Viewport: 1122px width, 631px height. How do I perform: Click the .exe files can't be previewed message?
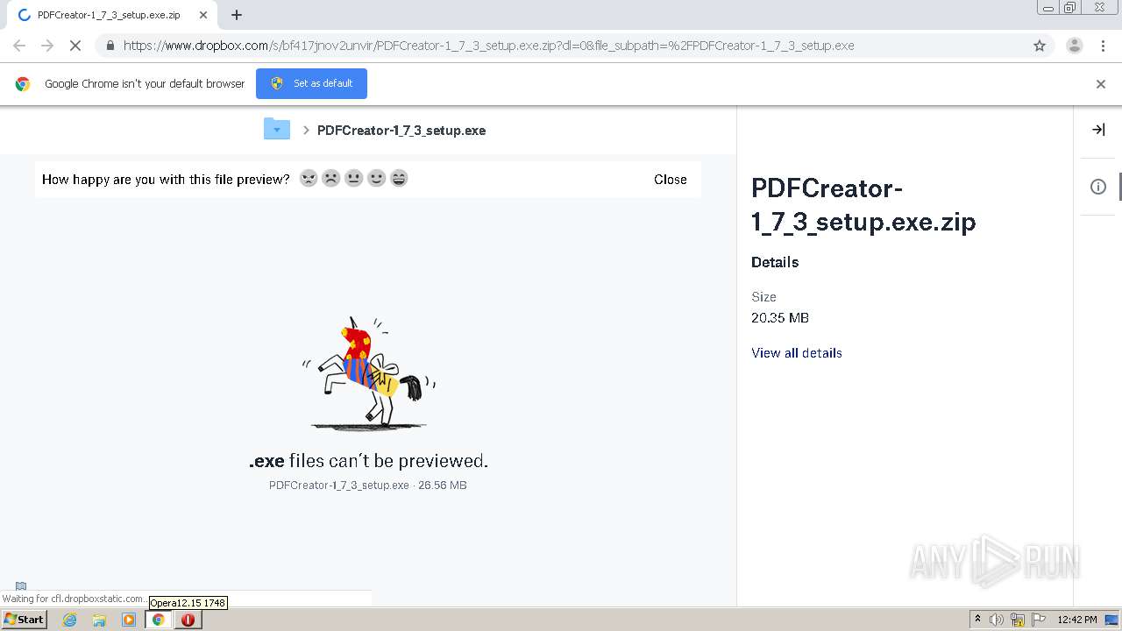[x=369, y=460]
